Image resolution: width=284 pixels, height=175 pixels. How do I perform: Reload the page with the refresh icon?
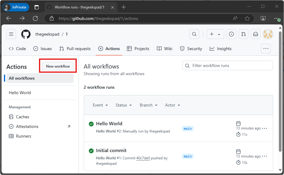point(35,18)
